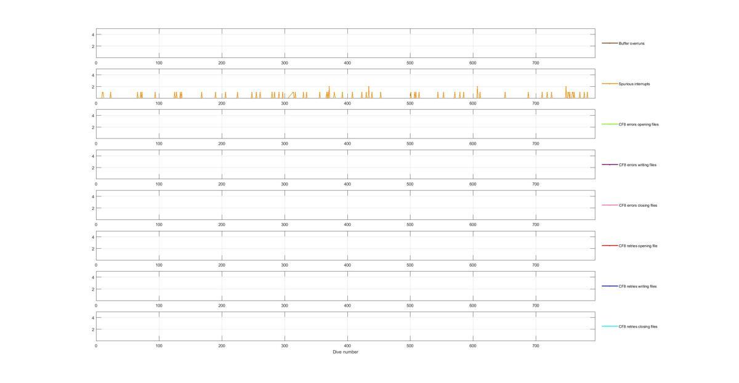
Task: Click the Spurious interrupts legend label
Action: click(634, 84)
